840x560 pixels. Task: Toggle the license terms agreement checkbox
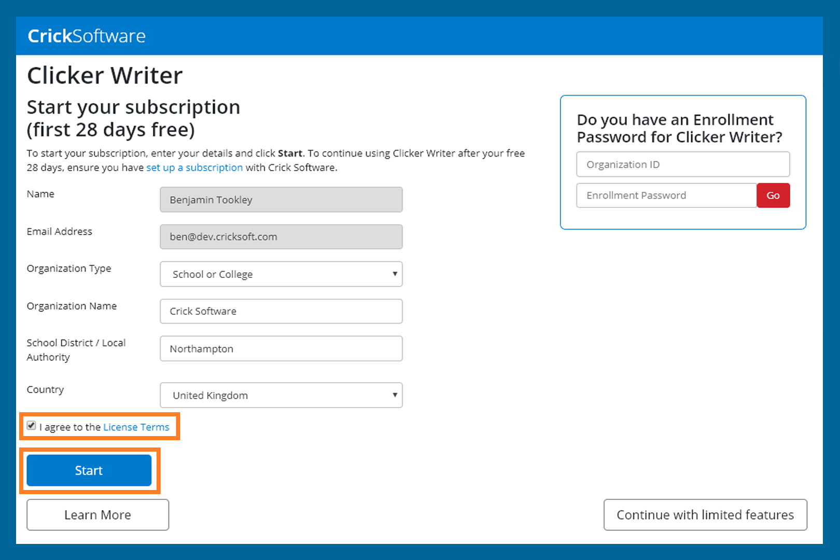(32, 426)
